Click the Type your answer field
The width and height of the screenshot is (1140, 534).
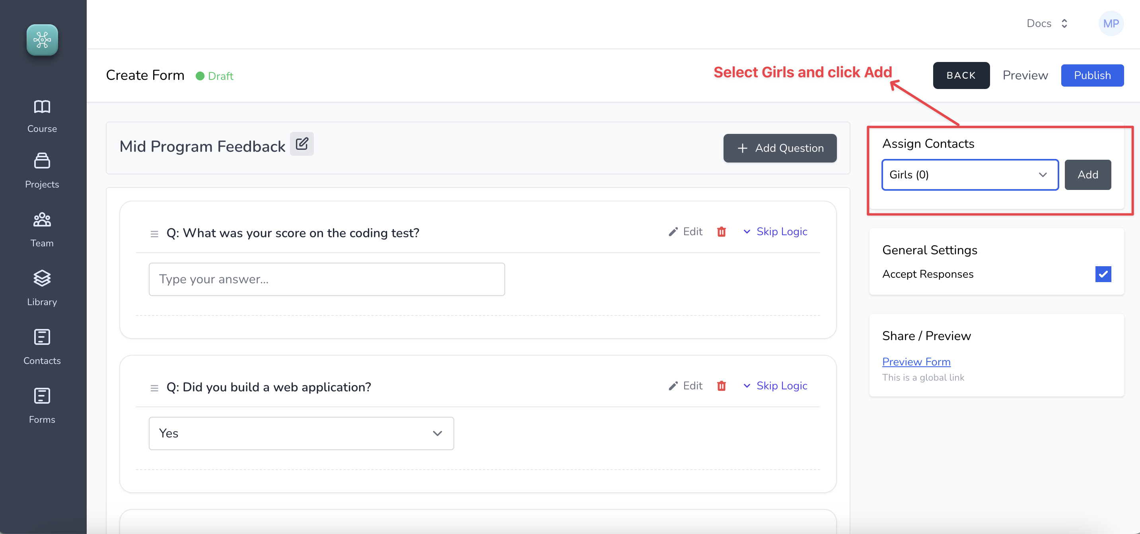327,279
